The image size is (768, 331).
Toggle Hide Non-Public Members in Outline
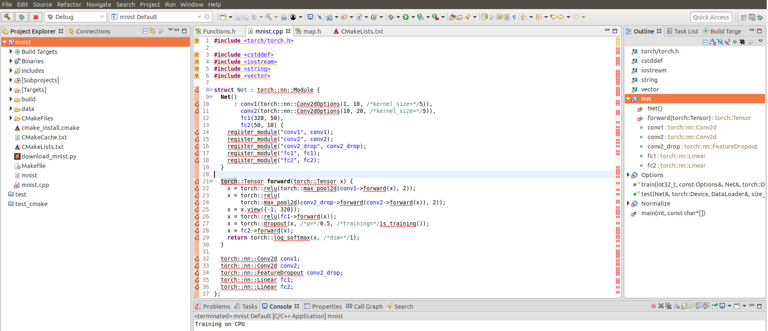735,42
